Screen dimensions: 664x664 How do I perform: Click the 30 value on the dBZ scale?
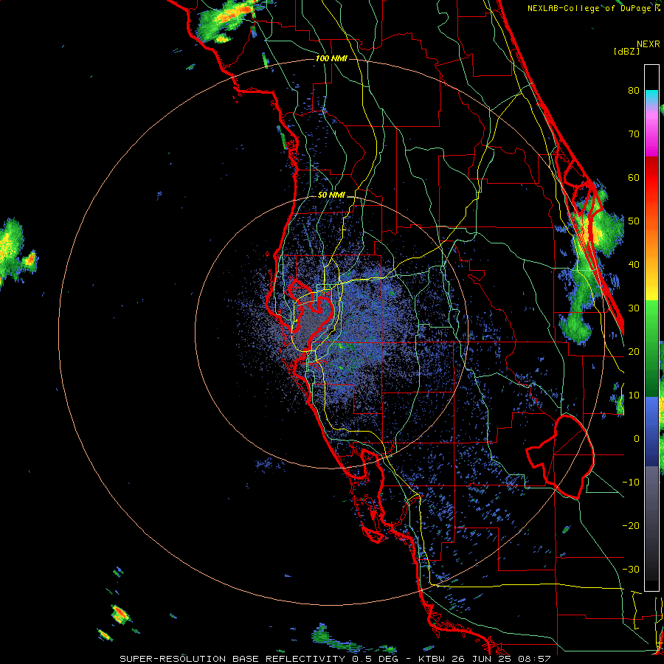[634, 308]
